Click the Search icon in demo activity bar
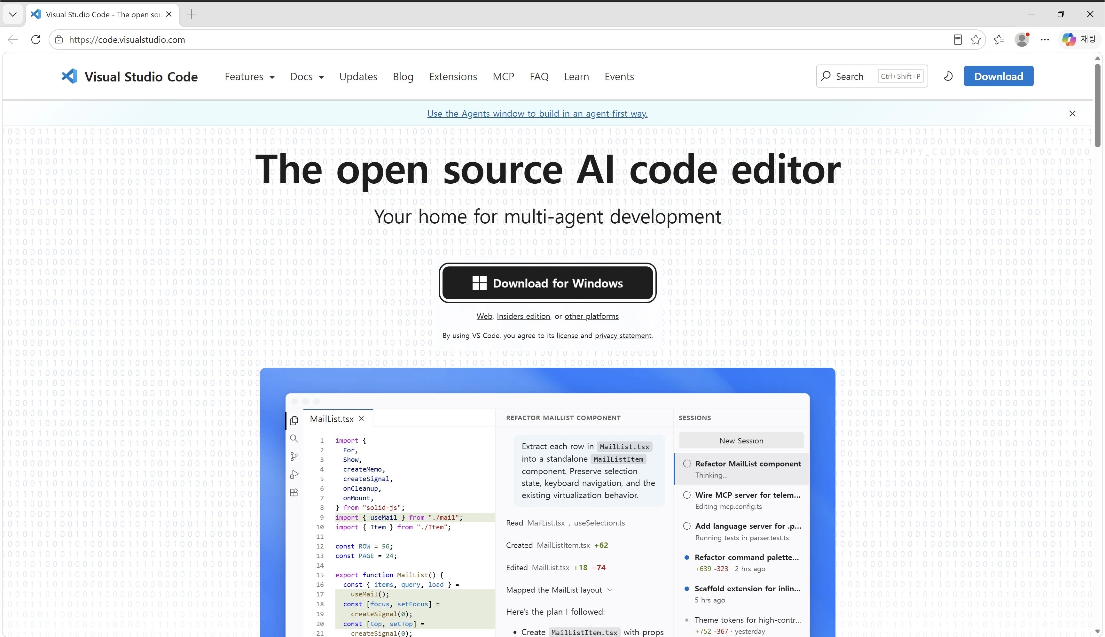 (294, 439)
